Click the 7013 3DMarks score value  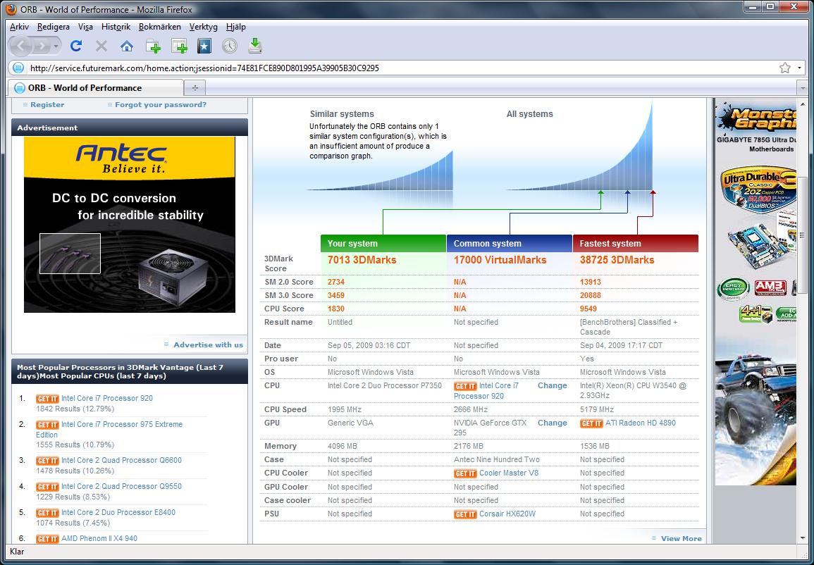point(362,261)
